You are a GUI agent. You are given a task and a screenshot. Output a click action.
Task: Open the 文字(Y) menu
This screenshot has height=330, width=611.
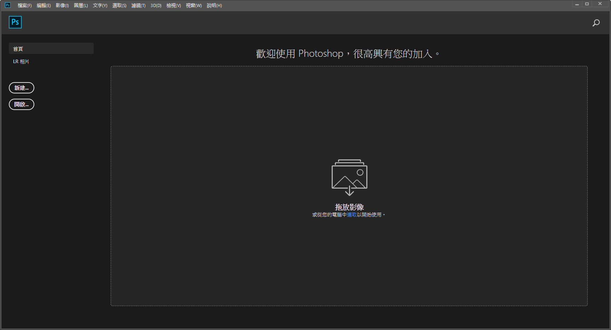(x=100, y=5)
